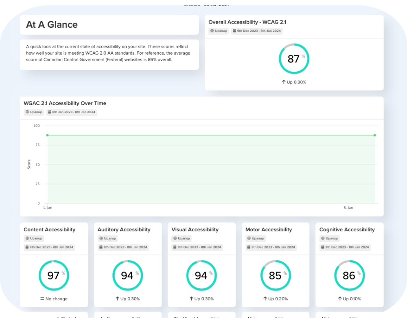
Task: Click calendar icon in Auditory Accessibility card
Action: (x=101, y=247)
